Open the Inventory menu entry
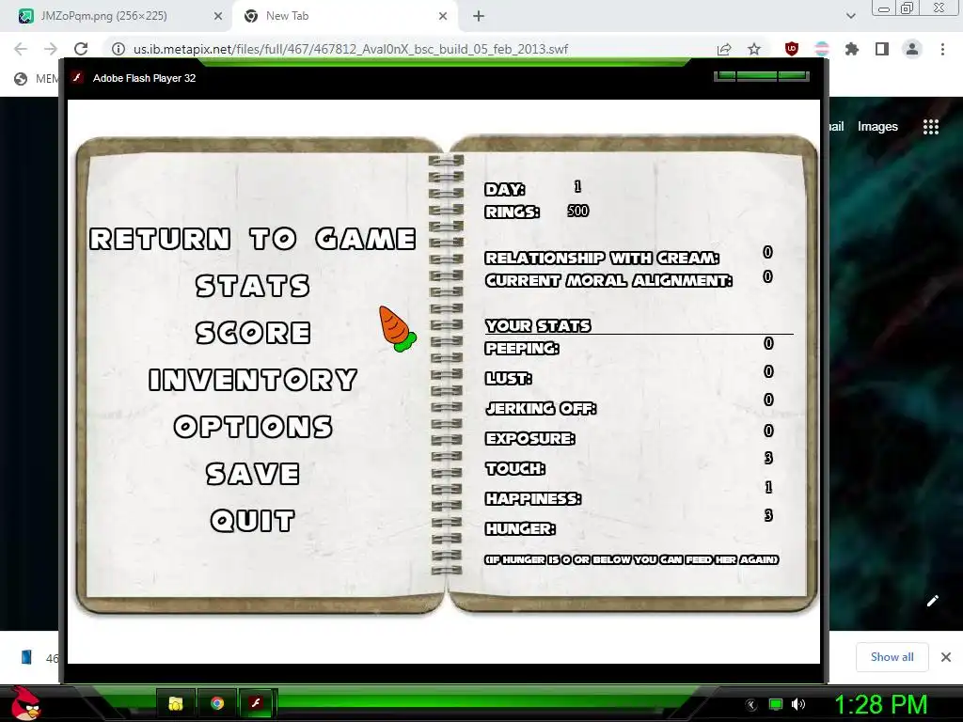The width and height of the screenshot is (963, 722). click(x=252, y=380)
